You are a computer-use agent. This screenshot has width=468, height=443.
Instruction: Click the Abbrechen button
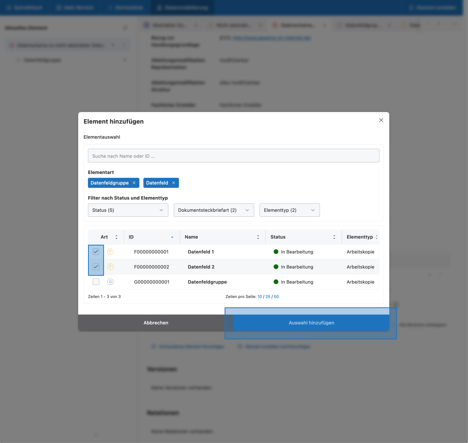[156, 323]
